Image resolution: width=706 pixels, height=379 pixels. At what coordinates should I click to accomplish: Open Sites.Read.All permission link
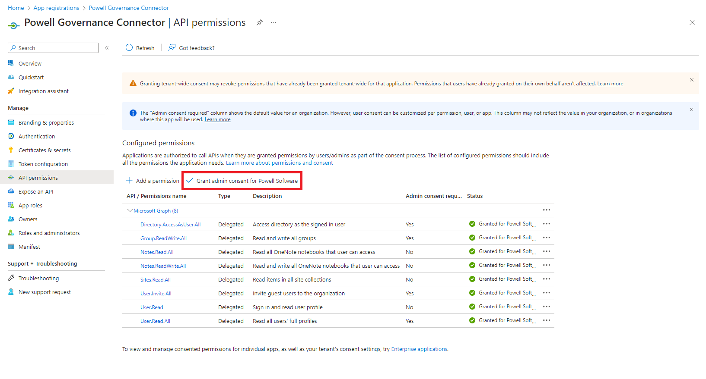(156, 280)
